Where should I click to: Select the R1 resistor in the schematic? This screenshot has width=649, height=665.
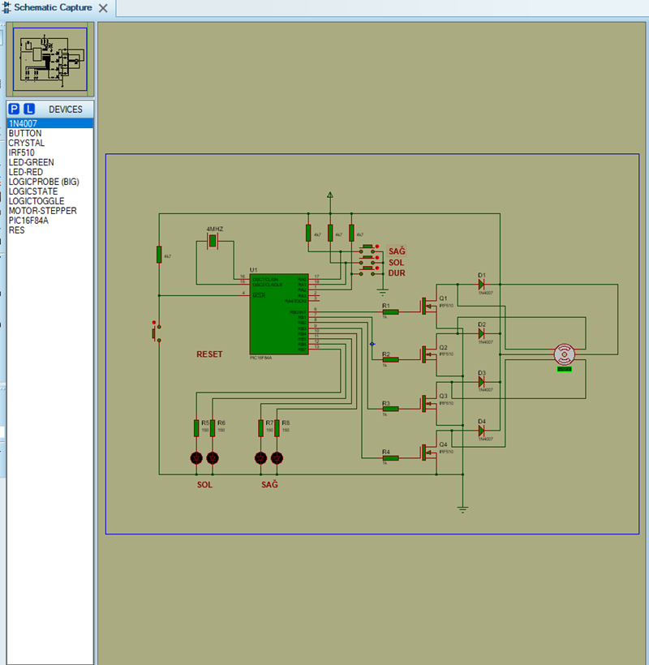pyautogui.click(x=390, y=311)
